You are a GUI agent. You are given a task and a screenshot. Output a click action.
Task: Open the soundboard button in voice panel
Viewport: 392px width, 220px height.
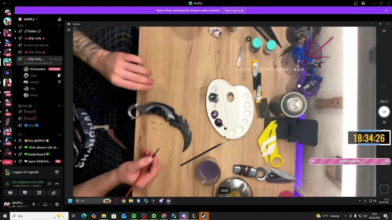click(54, 193)
